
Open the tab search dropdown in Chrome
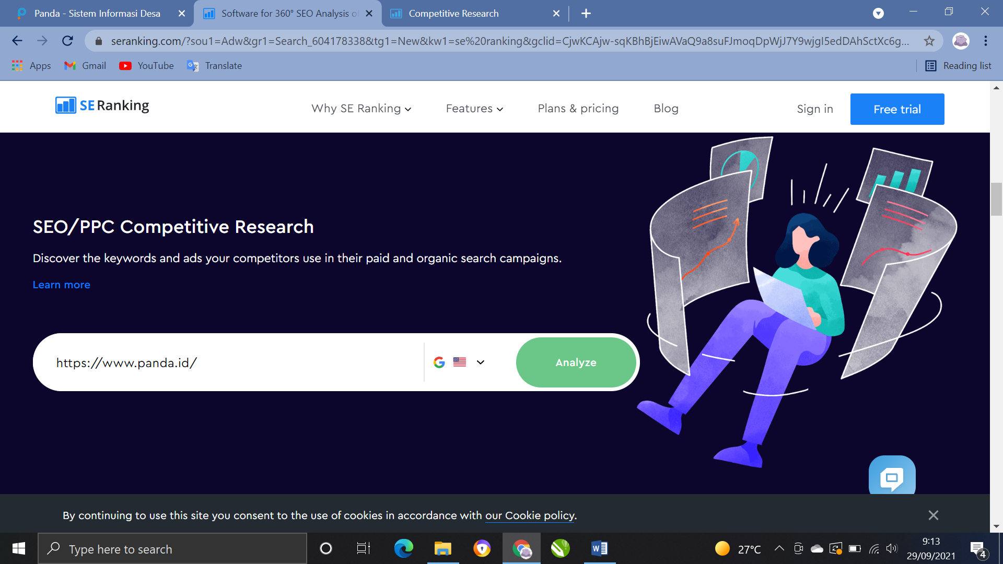click(x=879, y=14)
